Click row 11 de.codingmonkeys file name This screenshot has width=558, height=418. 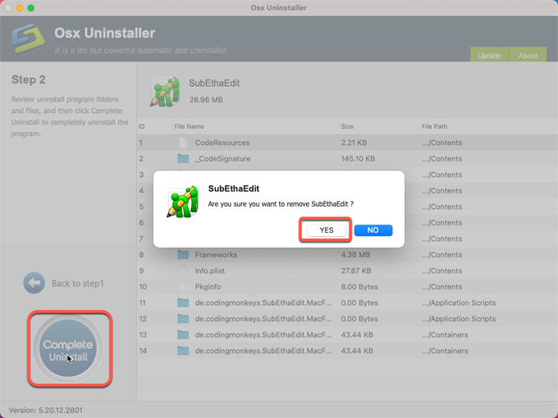[263, 302]
